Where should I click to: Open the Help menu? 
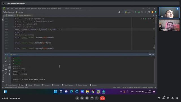[x=60, y=8]
